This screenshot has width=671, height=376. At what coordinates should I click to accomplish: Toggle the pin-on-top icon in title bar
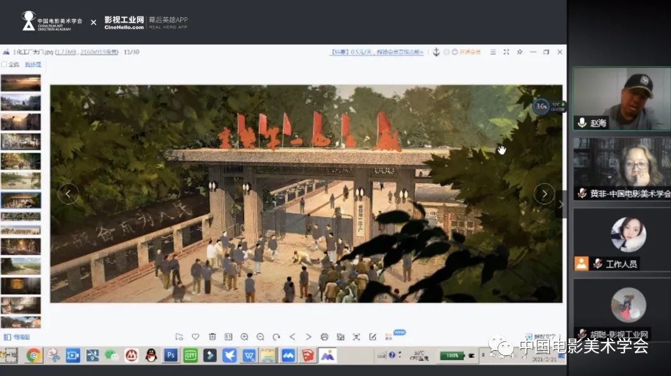tap(520, 52)
